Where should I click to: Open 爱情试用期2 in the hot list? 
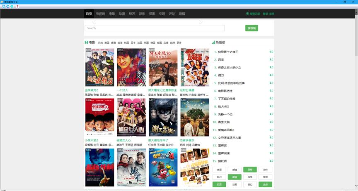tap(226, 130)
